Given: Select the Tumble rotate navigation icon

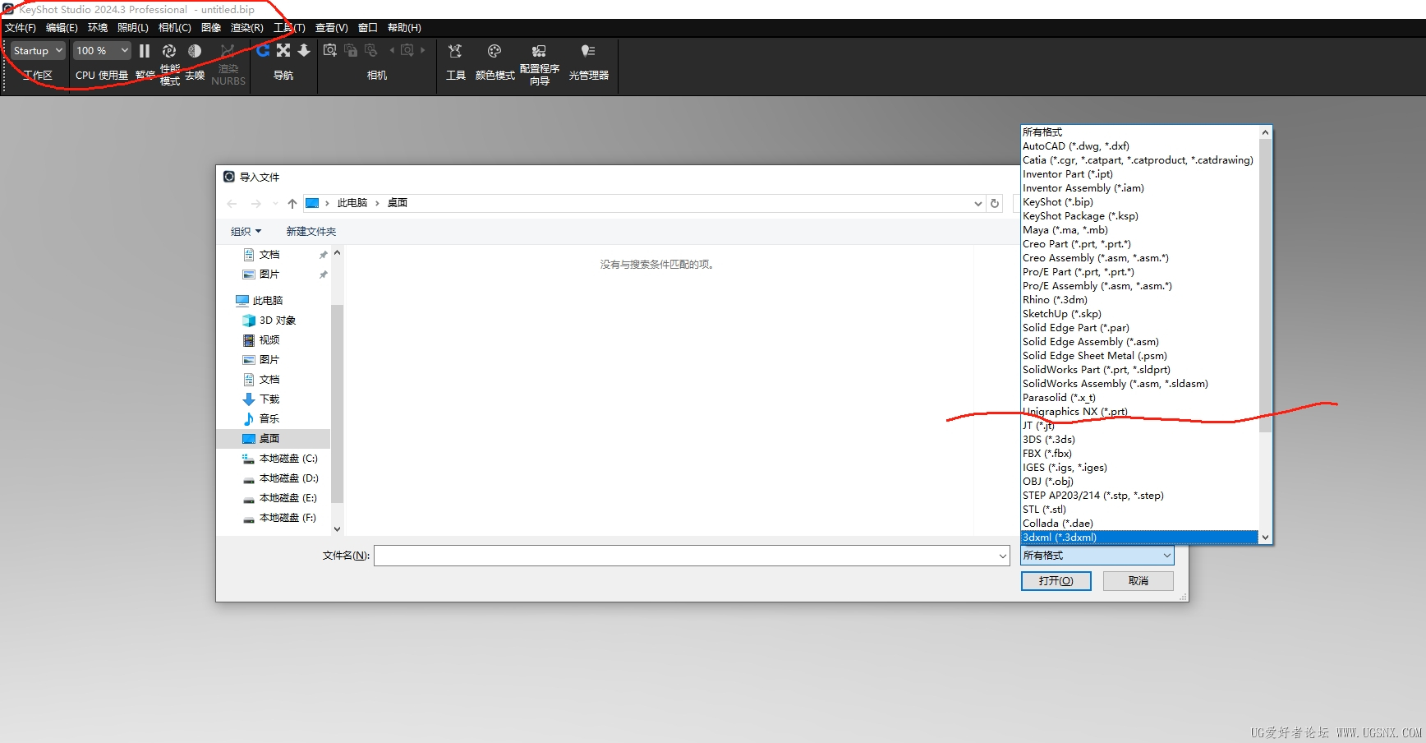Looking at the screenshot, I should pyautogui.click(x=263, y=51).
